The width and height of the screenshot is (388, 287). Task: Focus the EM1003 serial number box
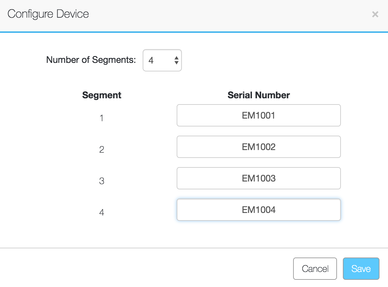coord(258,178)
